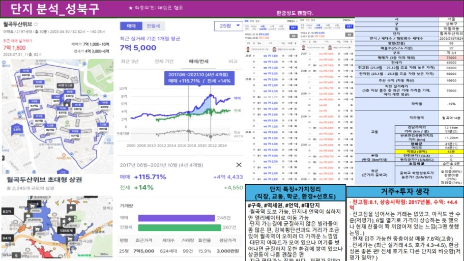The width and height of the screenshot is (464, 261).
Task: Click the first agent photo in 매매 transaction list
Action: [x=248, y=49]
